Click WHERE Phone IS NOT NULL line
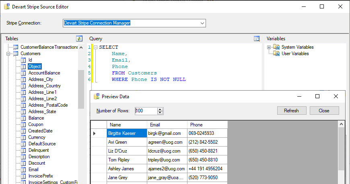Image resolution: width=350 pixels, height=184 pixels. coord(149,79)
